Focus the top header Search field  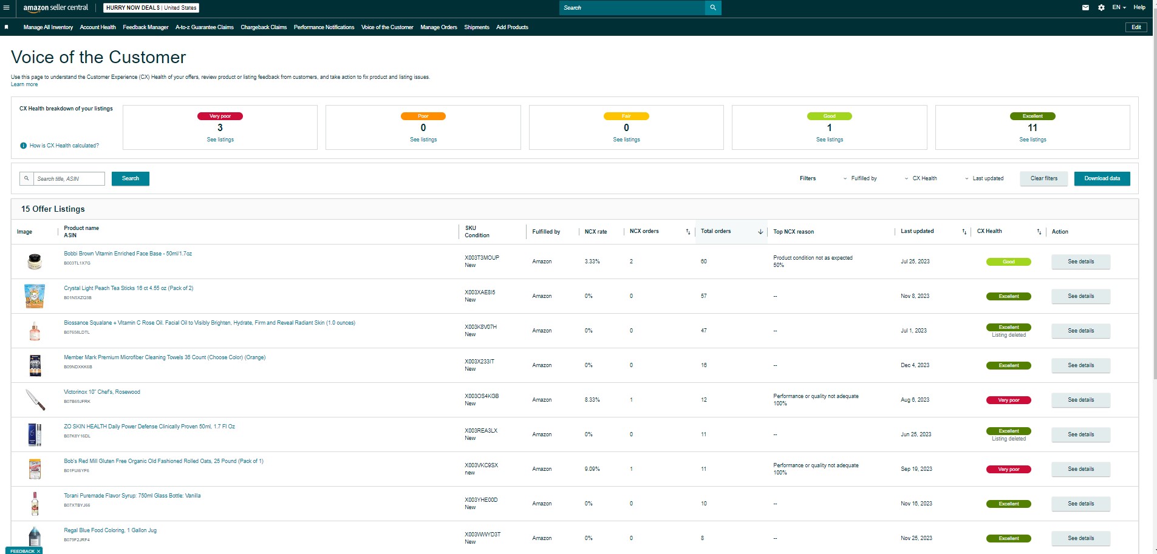(632, 8)
